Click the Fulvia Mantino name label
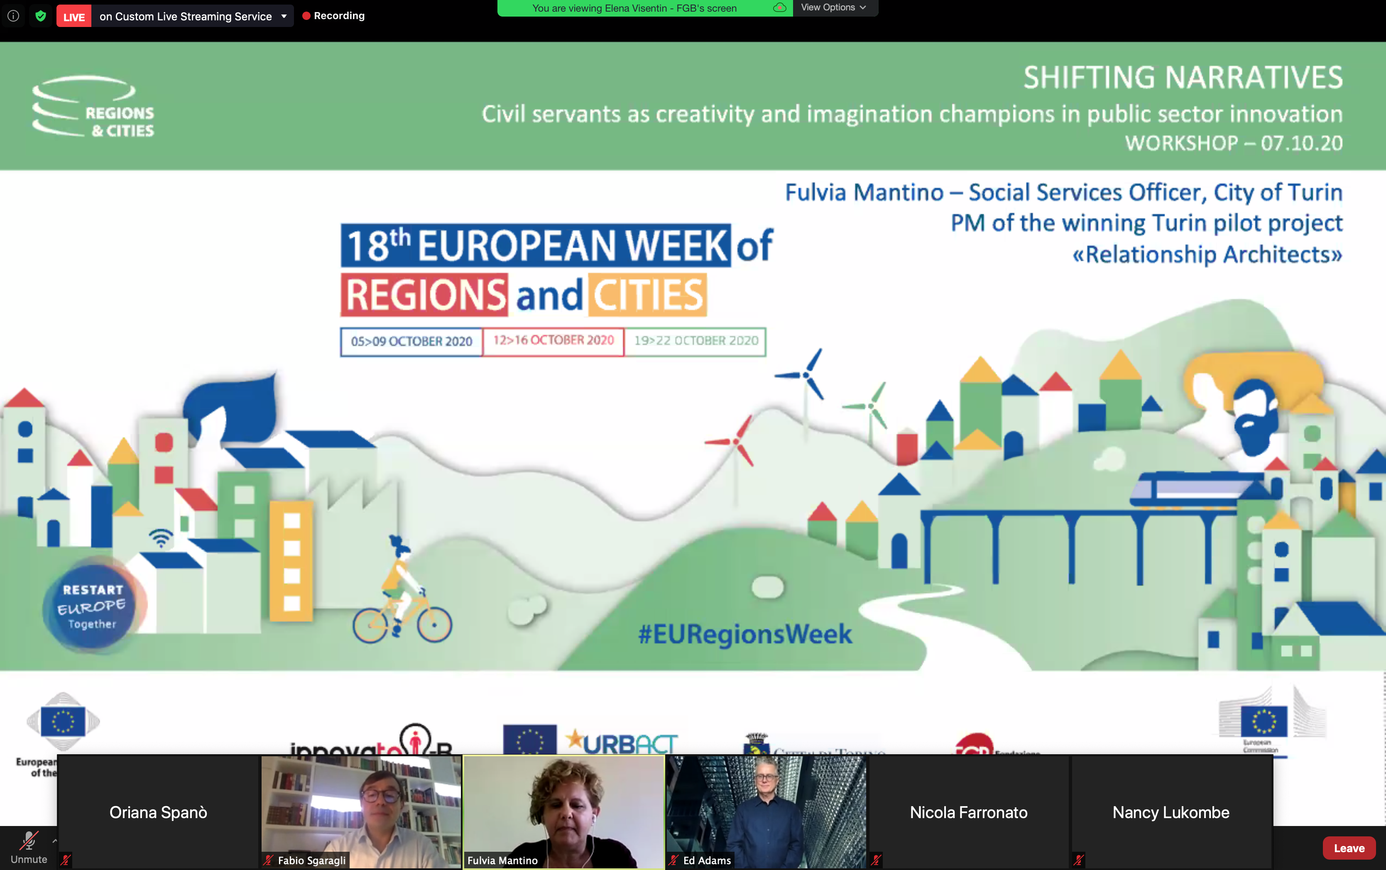This screenshot has width=1386, height=870. (502, 860)
